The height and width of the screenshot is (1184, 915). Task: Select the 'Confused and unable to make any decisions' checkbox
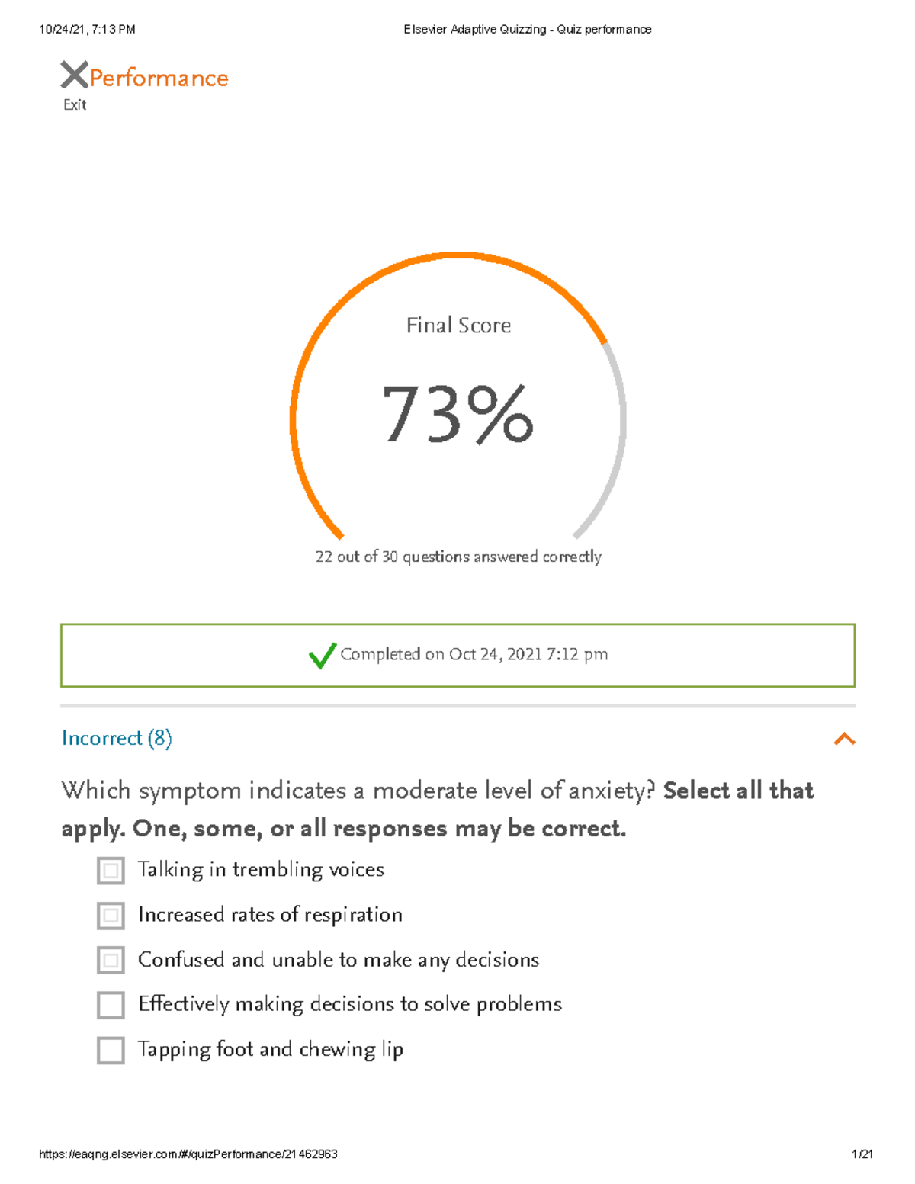tap(111, 961)
